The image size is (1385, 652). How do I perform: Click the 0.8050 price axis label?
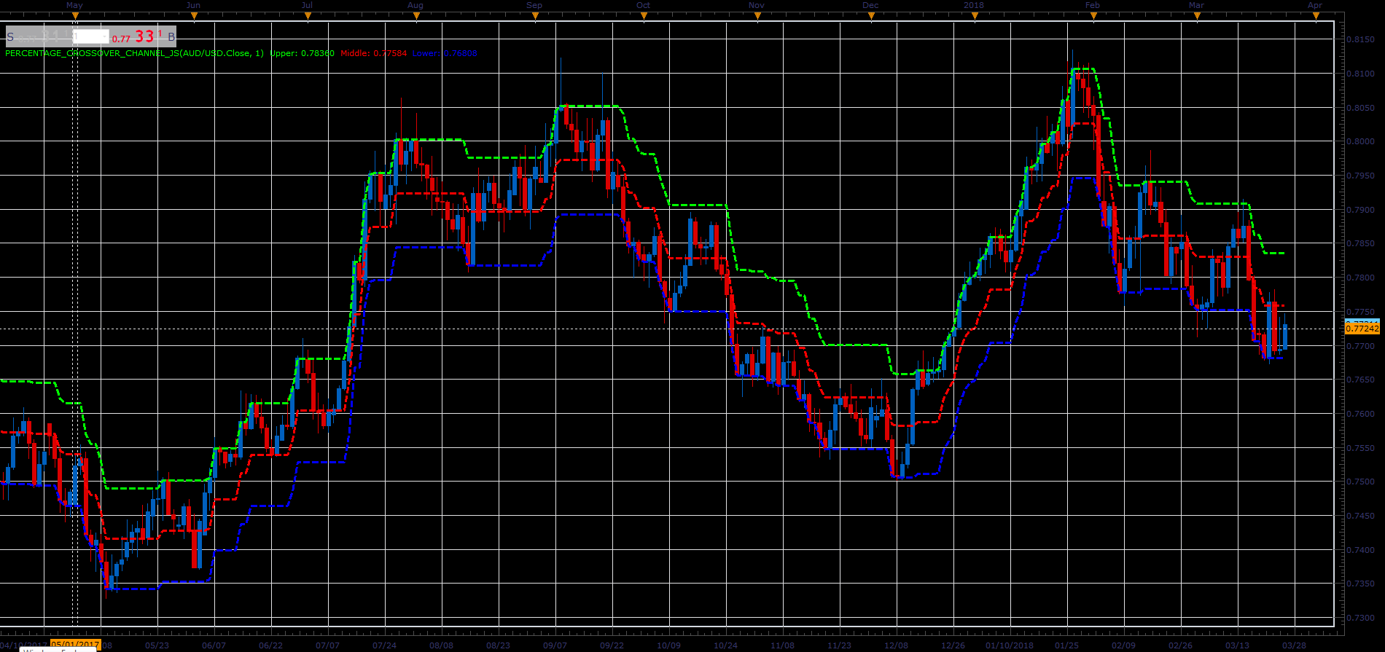pyautogui.click(x=1360, y=108)
